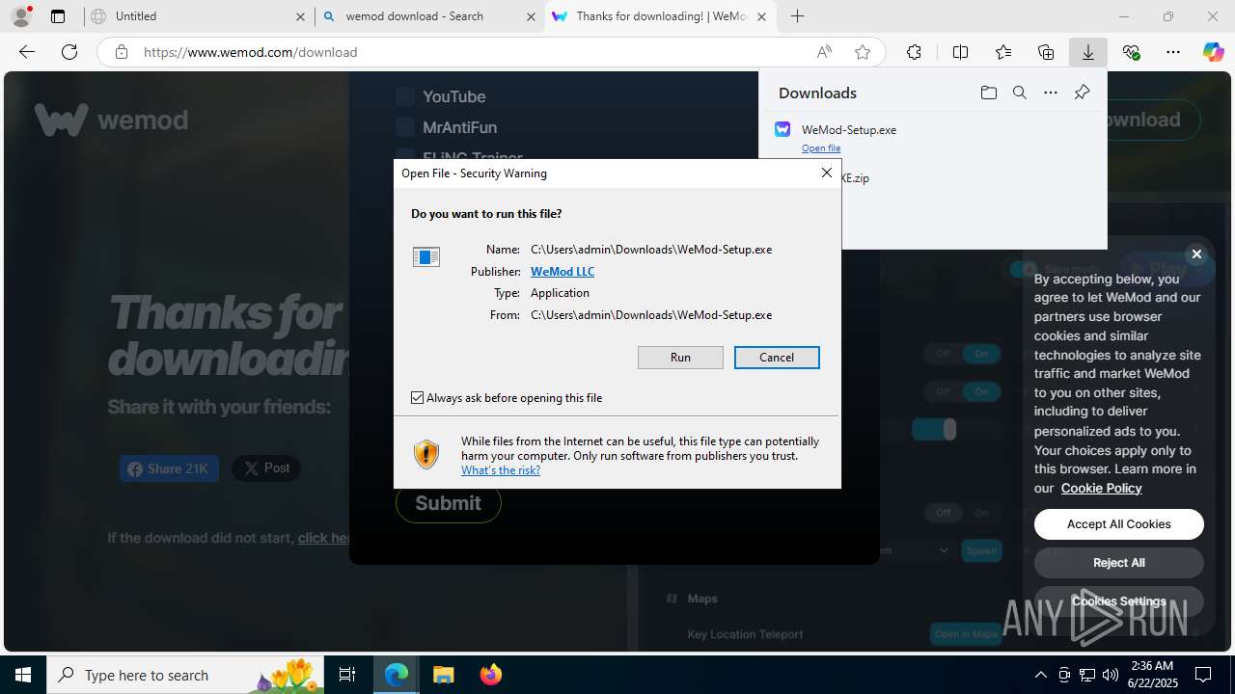Image resolution: width=1235 pixels, height=694 pixels.
Task: Open downloads folder icon in Downloads panel
Action: (x=988, y=93)
